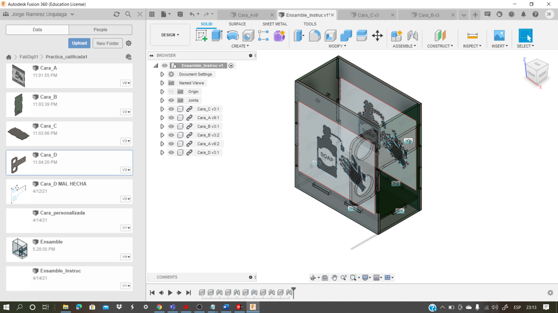Click the Upload button

coord(79,43)
